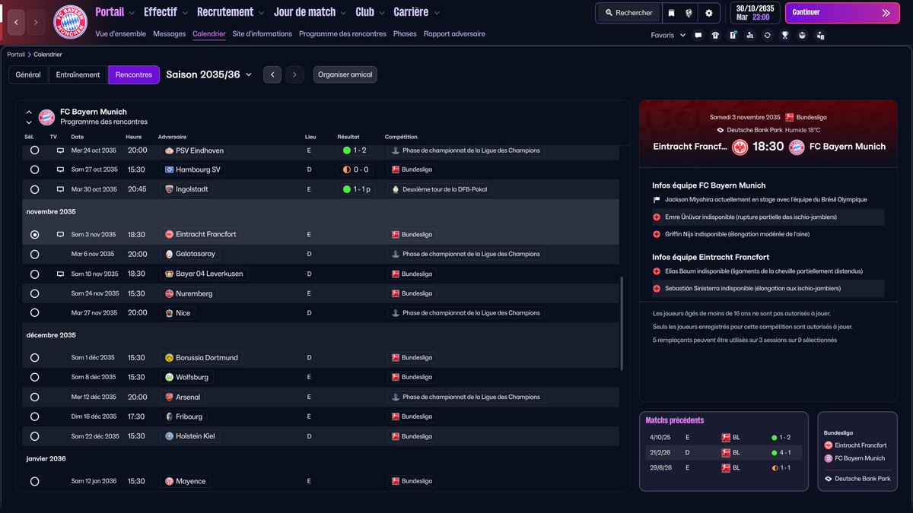Viewport: 913px width, 513px height.
Task: Click the injury icon beside Elias Baum
Action: coord(657,271)
